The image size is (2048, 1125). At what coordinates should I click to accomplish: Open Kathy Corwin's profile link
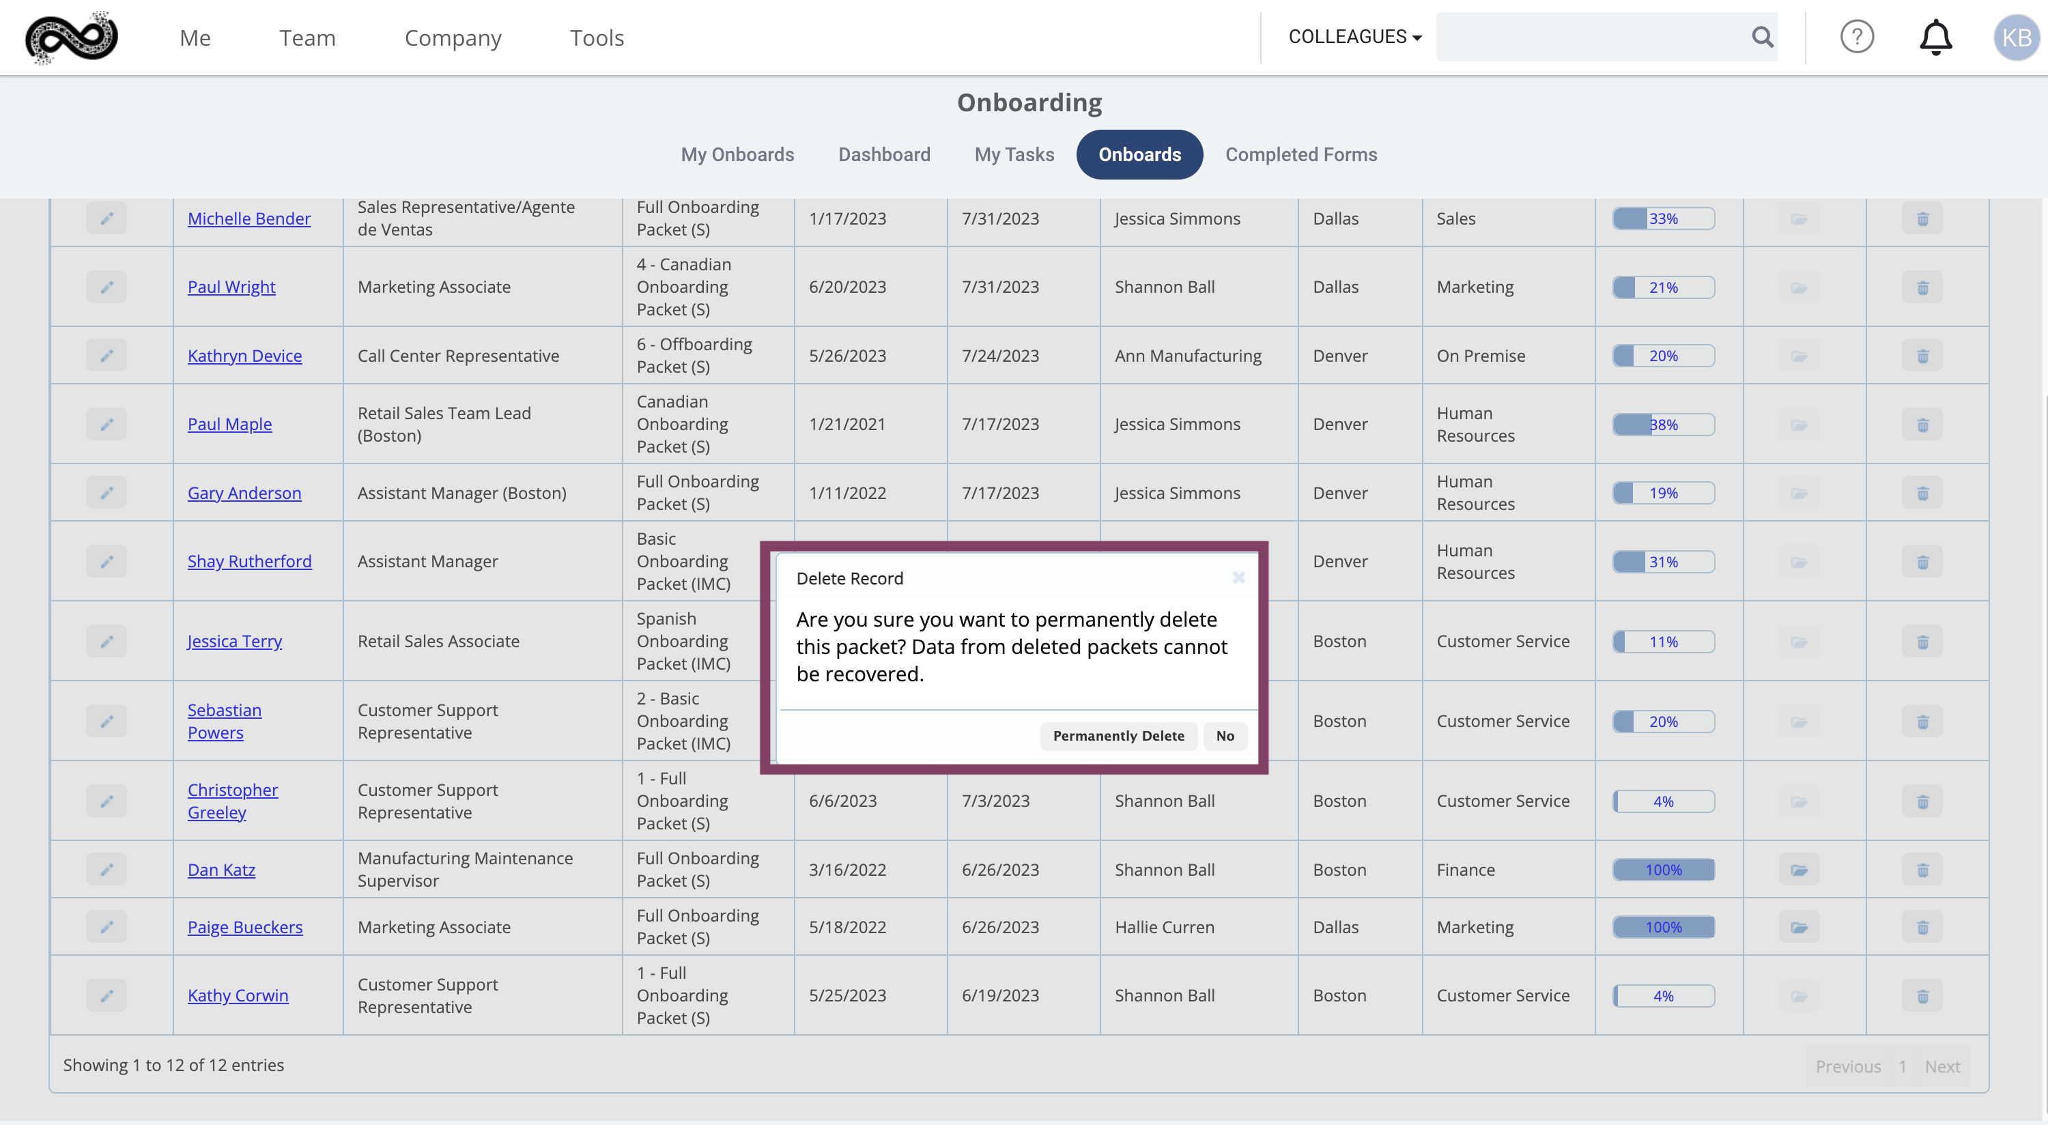coord(238,995)
